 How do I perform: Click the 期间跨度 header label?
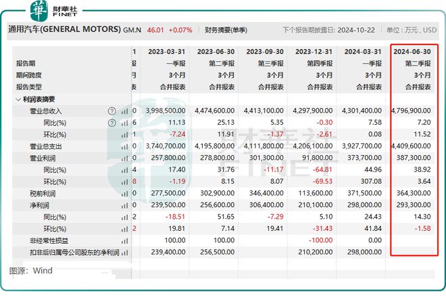[29, 76]
